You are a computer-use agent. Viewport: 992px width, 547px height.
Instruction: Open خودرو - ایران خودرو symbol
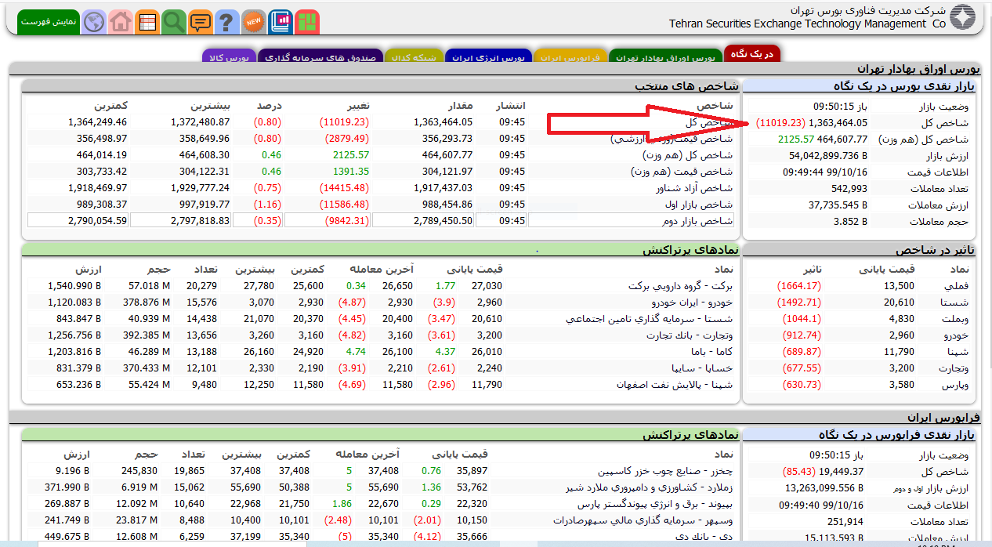(x=692, y=302)
